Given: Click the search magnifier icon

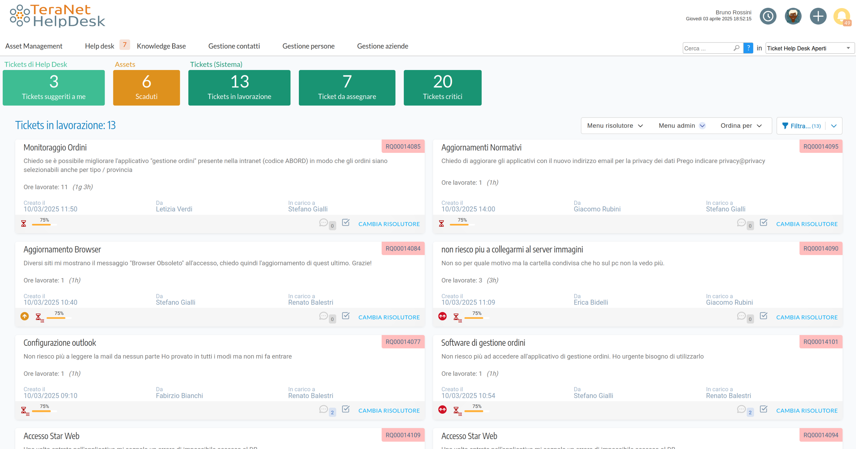Looking at the screenshot, I should (x=736, y=48).
